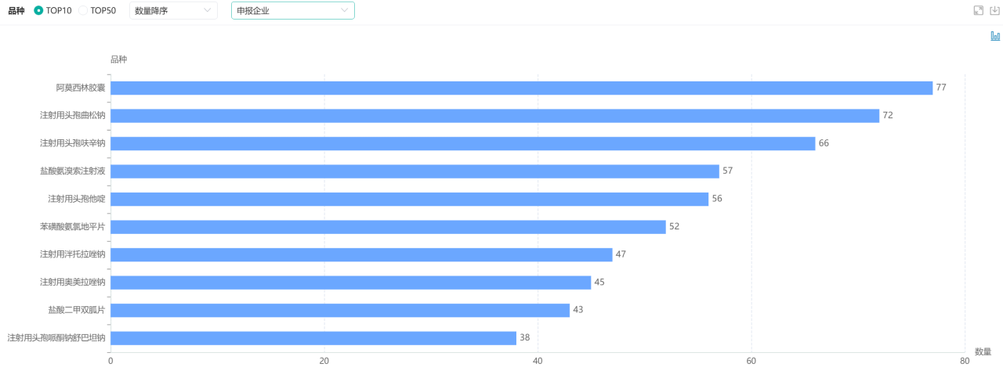
Task: Click the download chart icon
Action: point(995,10)
